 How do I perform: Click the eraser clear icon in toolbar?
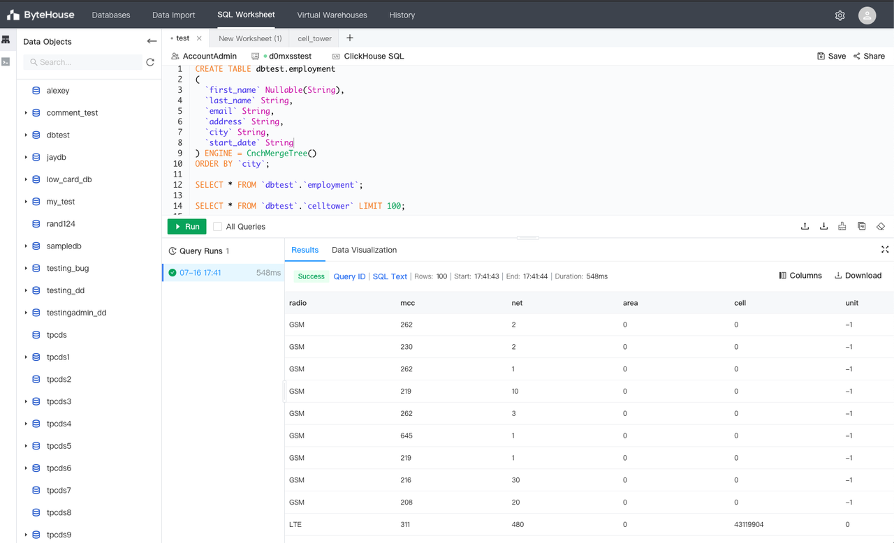(880, 226)
